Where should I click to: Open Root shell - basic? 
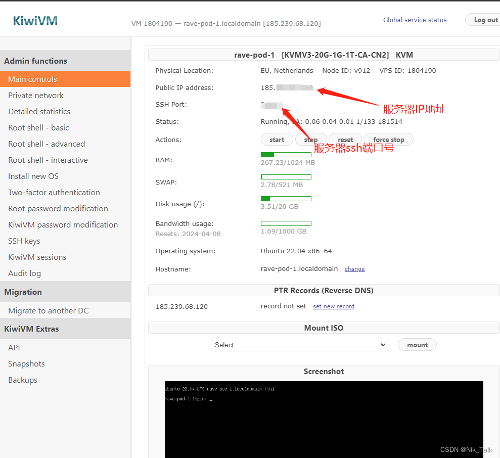(x=38, y=128)
